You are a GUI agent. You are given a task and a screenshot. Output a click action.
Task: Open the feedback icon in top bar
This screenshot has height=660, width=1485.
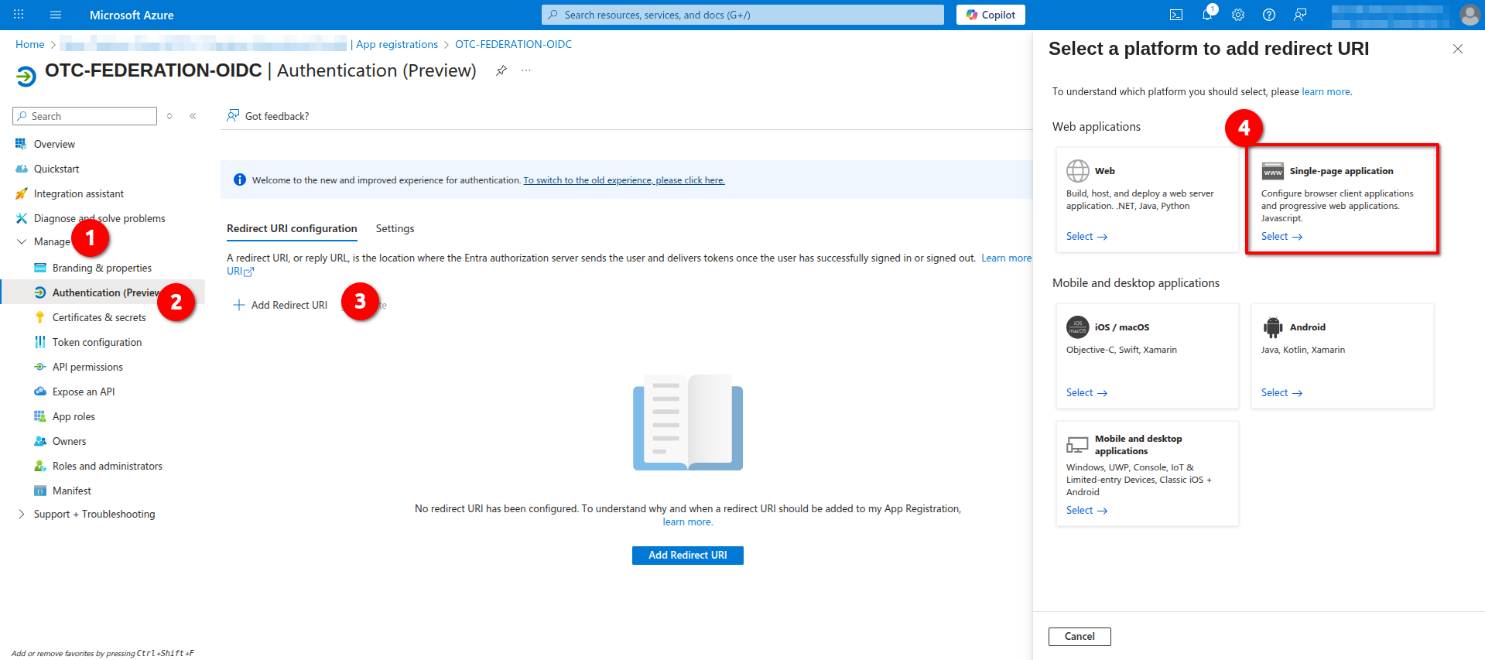point(1299,15)
